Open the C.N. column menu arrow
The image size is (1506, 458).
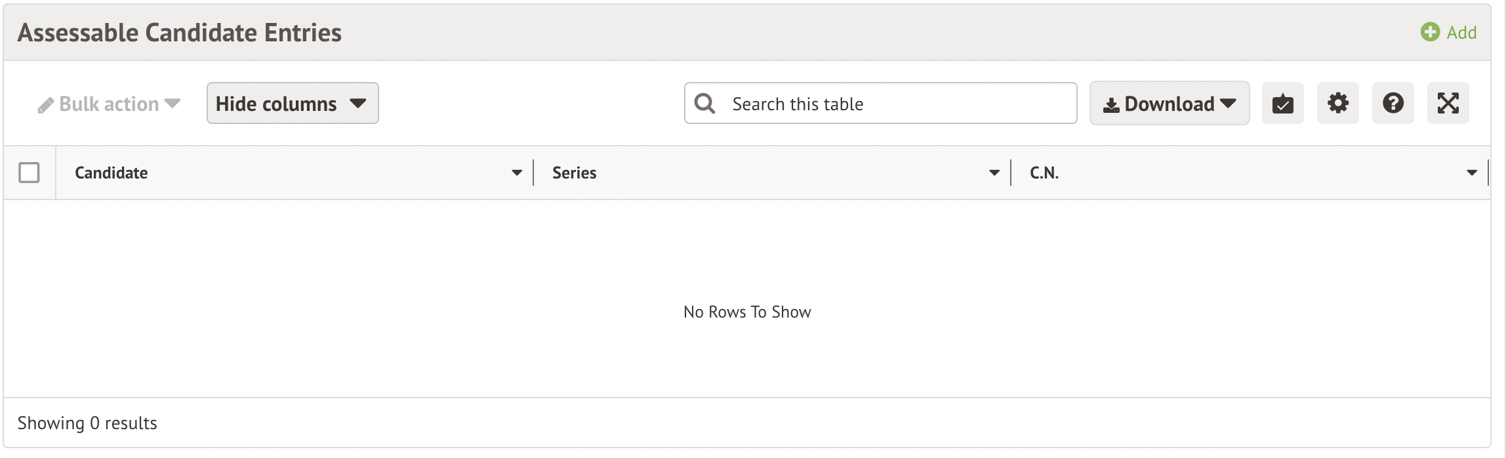point(1471,173)
